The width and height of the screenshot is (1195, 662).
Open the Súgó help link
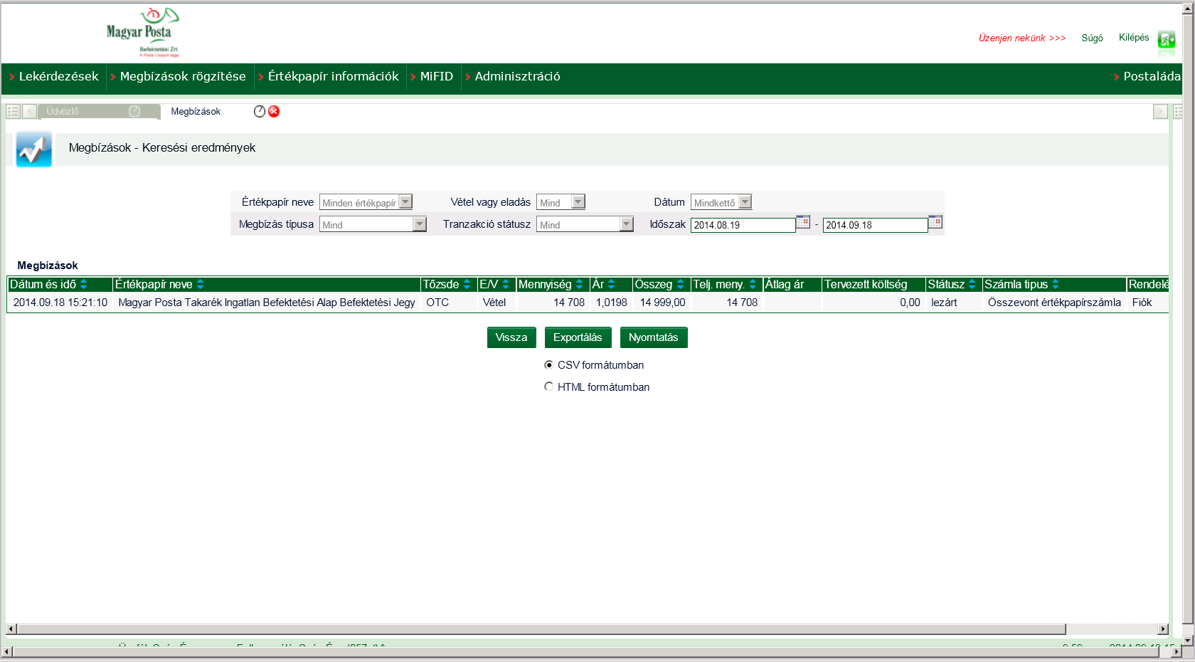[1092, 38]
